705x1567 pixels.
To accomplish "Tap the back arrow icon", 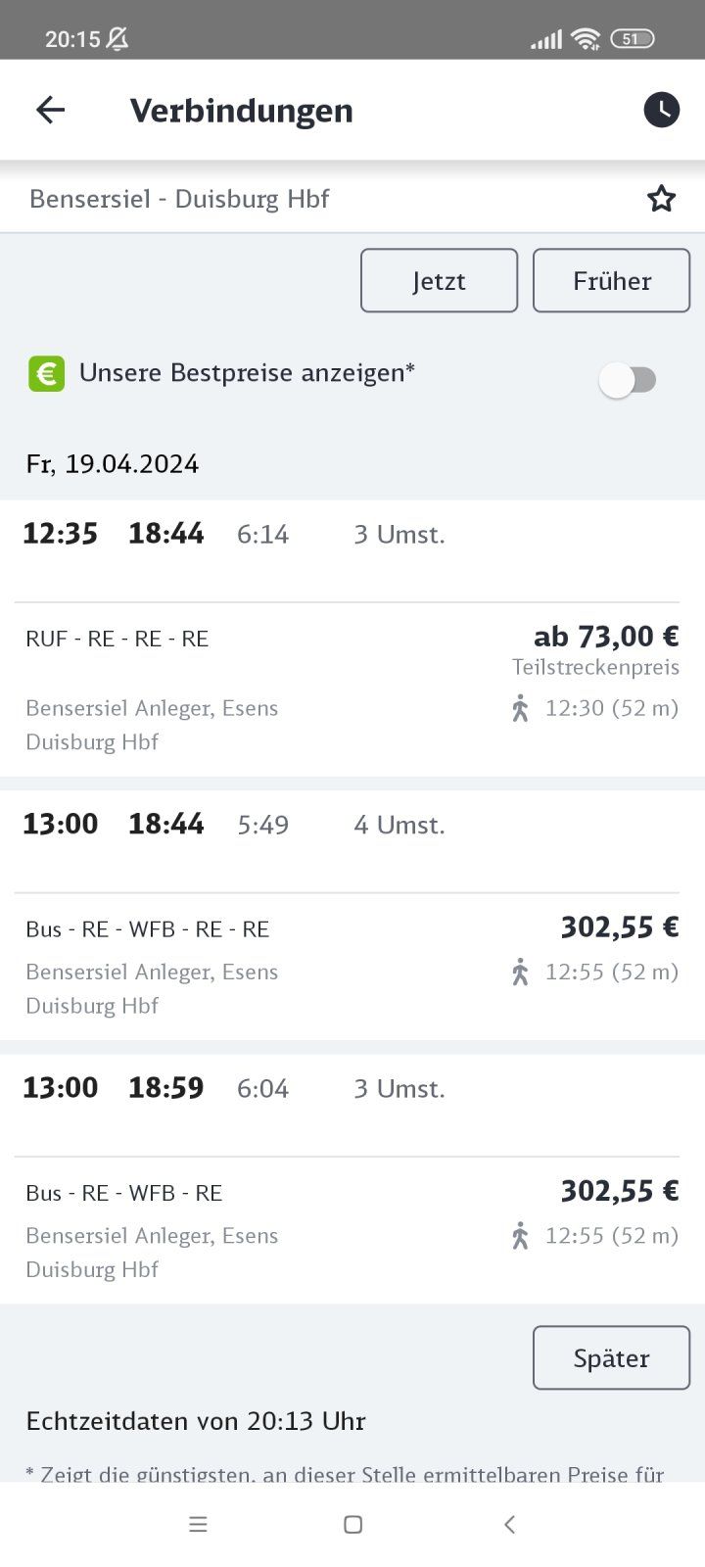I will [50, 110].
